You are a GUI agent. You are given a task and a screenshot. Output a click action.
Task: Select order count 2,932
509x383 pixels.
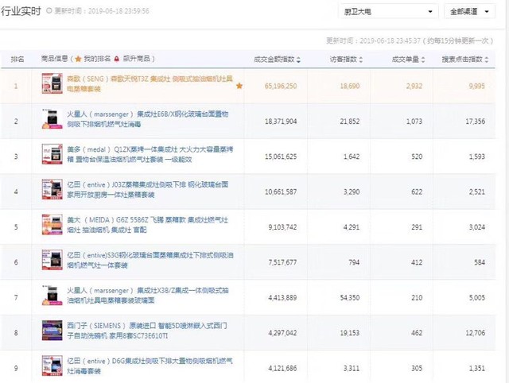[414, 87]
